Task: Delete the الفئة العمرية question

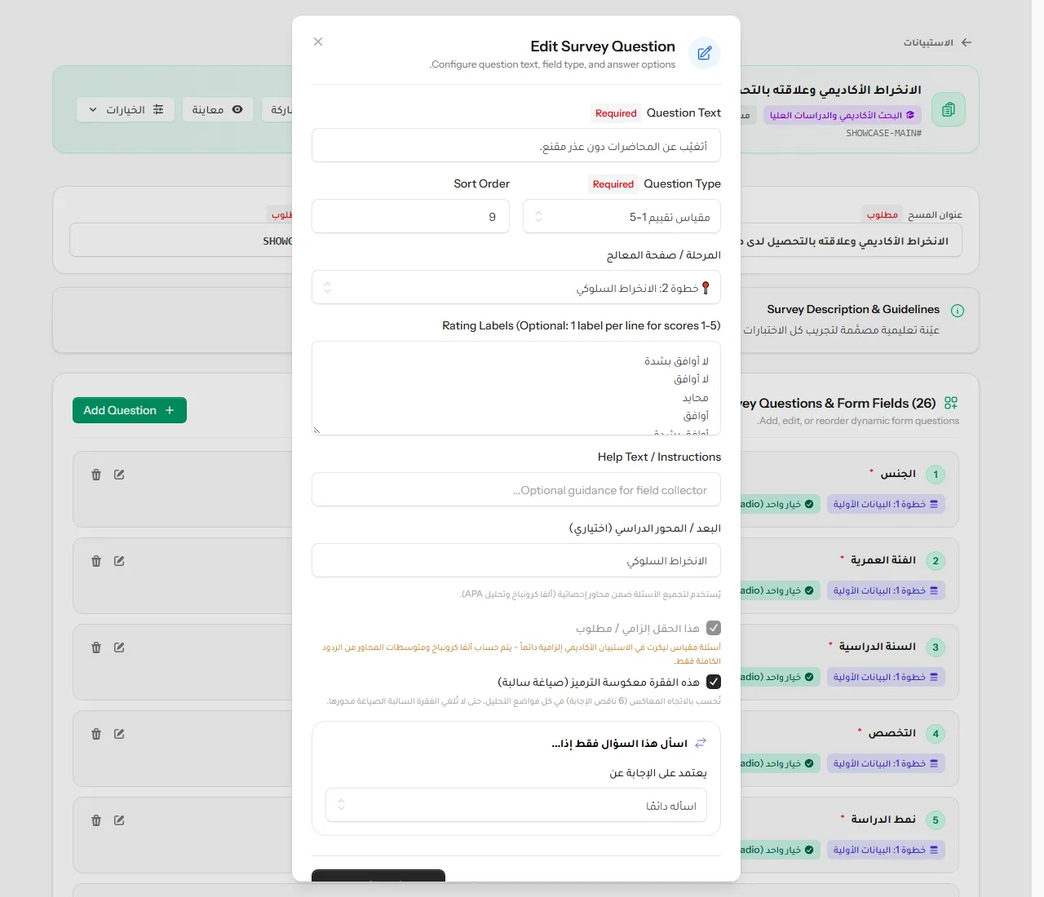Action: [x=96, y=561]
